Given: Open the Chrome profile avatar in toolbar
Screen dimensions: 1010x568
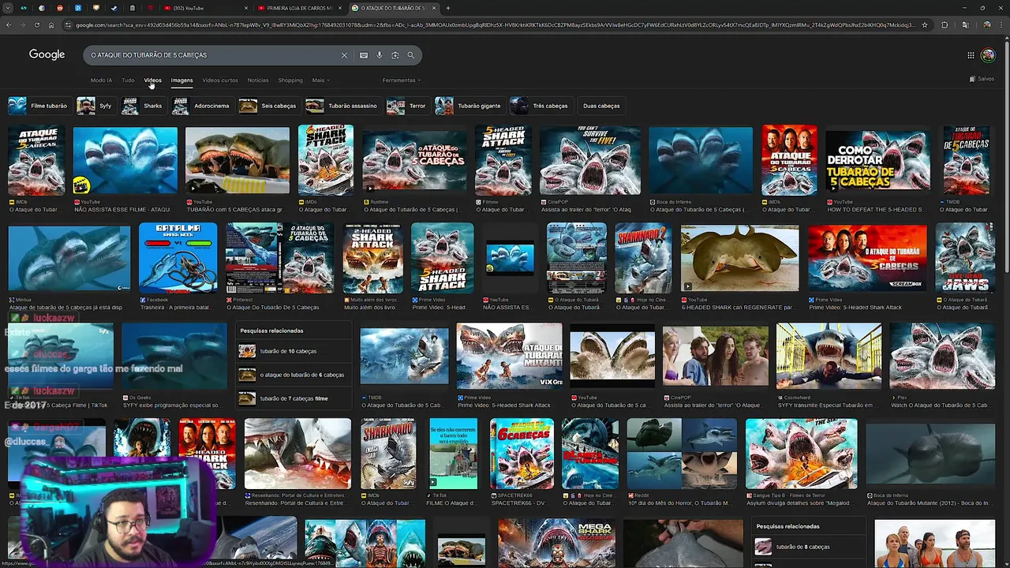Looking at the screenshot, I should tap(986, 25).
